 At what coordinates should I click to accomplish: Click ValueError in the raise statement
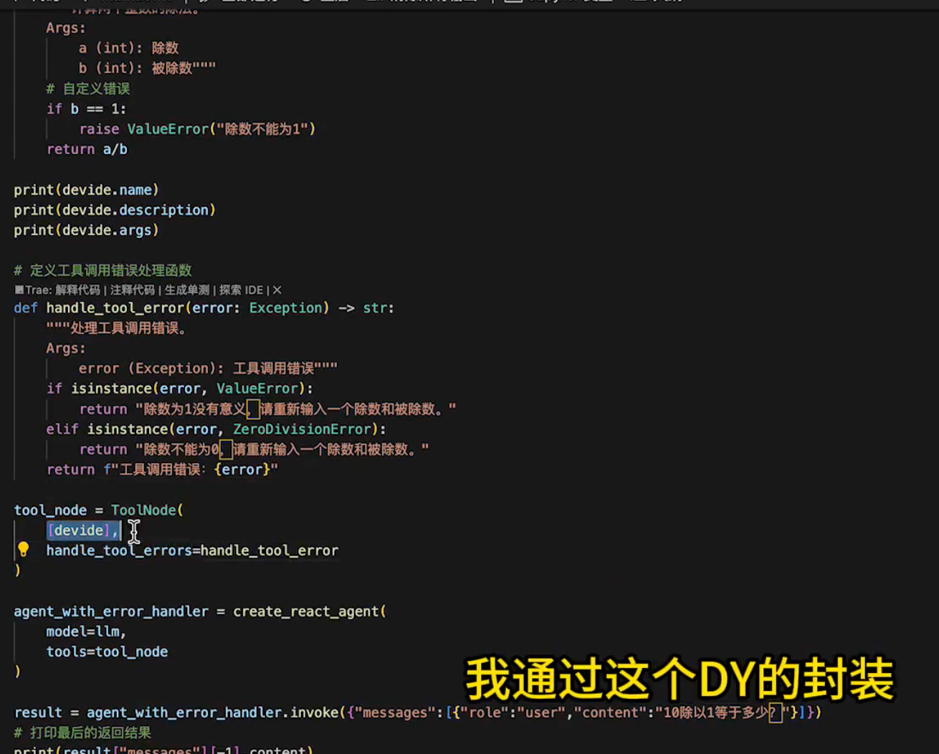[169, 129]
